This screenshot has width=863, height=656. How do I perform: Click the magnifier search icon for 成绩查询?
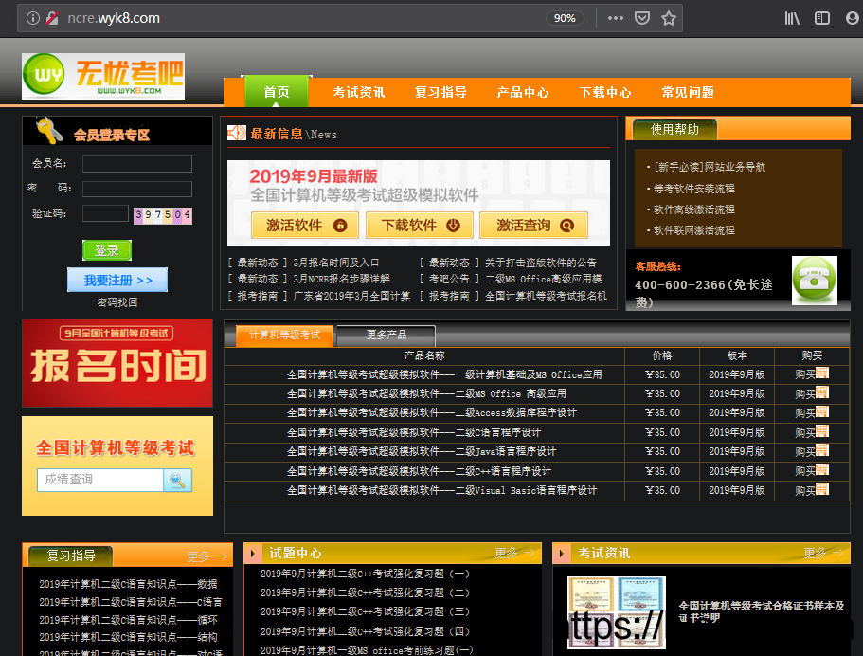click(178, 481)
